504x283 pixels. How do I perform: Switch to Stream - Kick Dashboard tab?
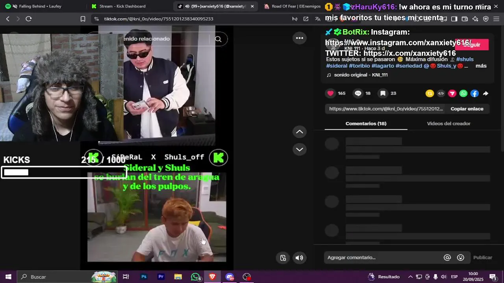tap(122, 6)
